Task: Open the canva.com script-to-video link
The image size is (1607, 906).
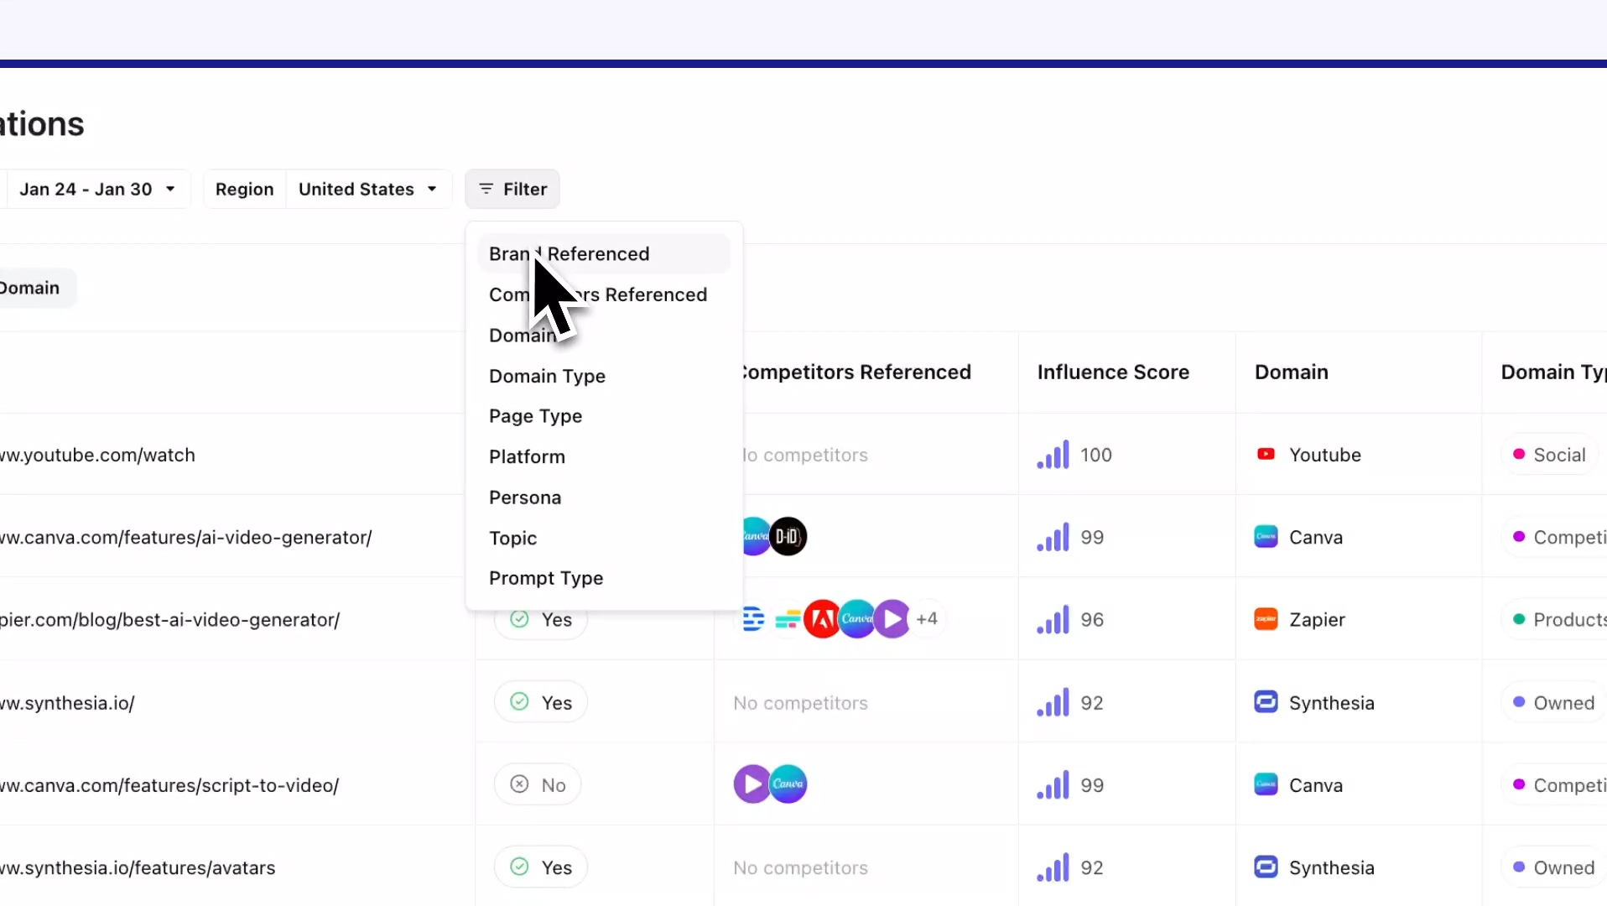Action: click(x=169, y=786)
